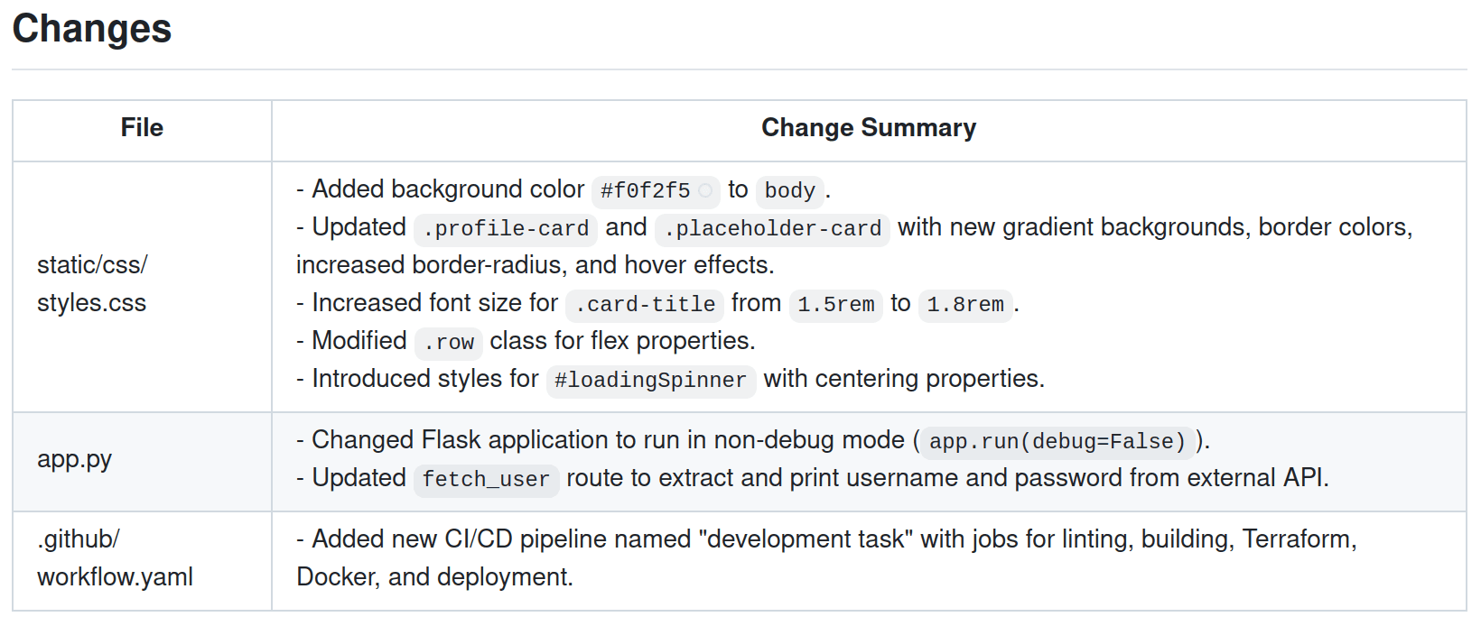Click the static/css/styles.css file cell
1481x626 pixels.
tap(92, 284)
